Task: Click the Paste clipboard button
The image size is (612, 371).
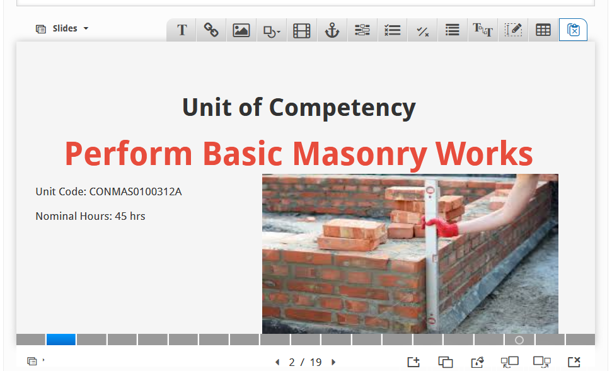Action: [574, 30]
